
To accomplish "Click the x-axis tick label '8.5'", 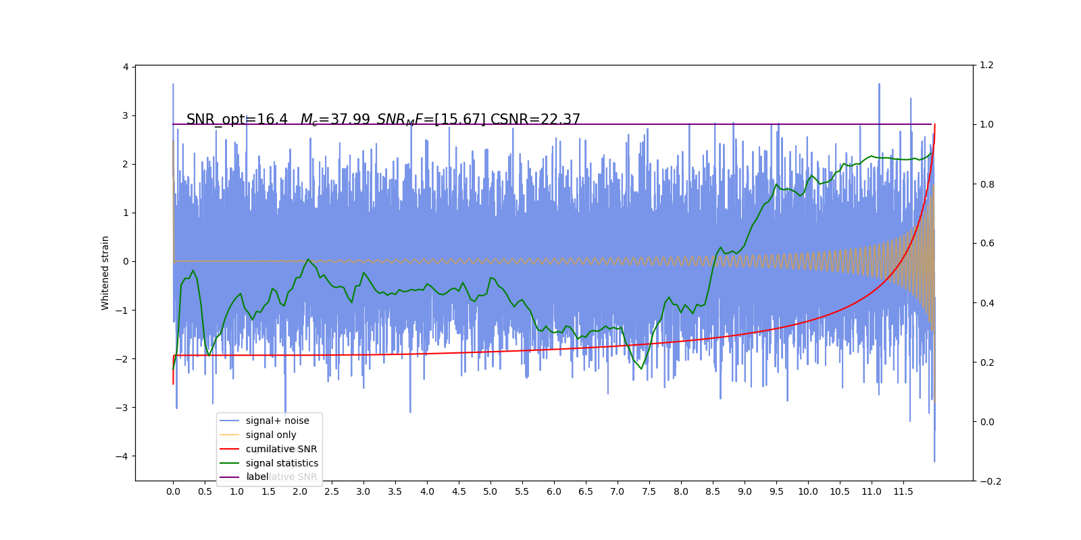I will (713, 491).
